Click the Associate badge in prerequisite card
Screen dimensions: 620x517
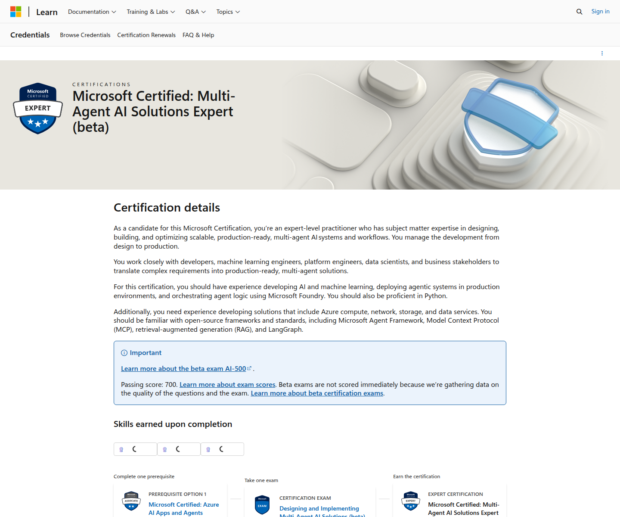click(131, 501)
